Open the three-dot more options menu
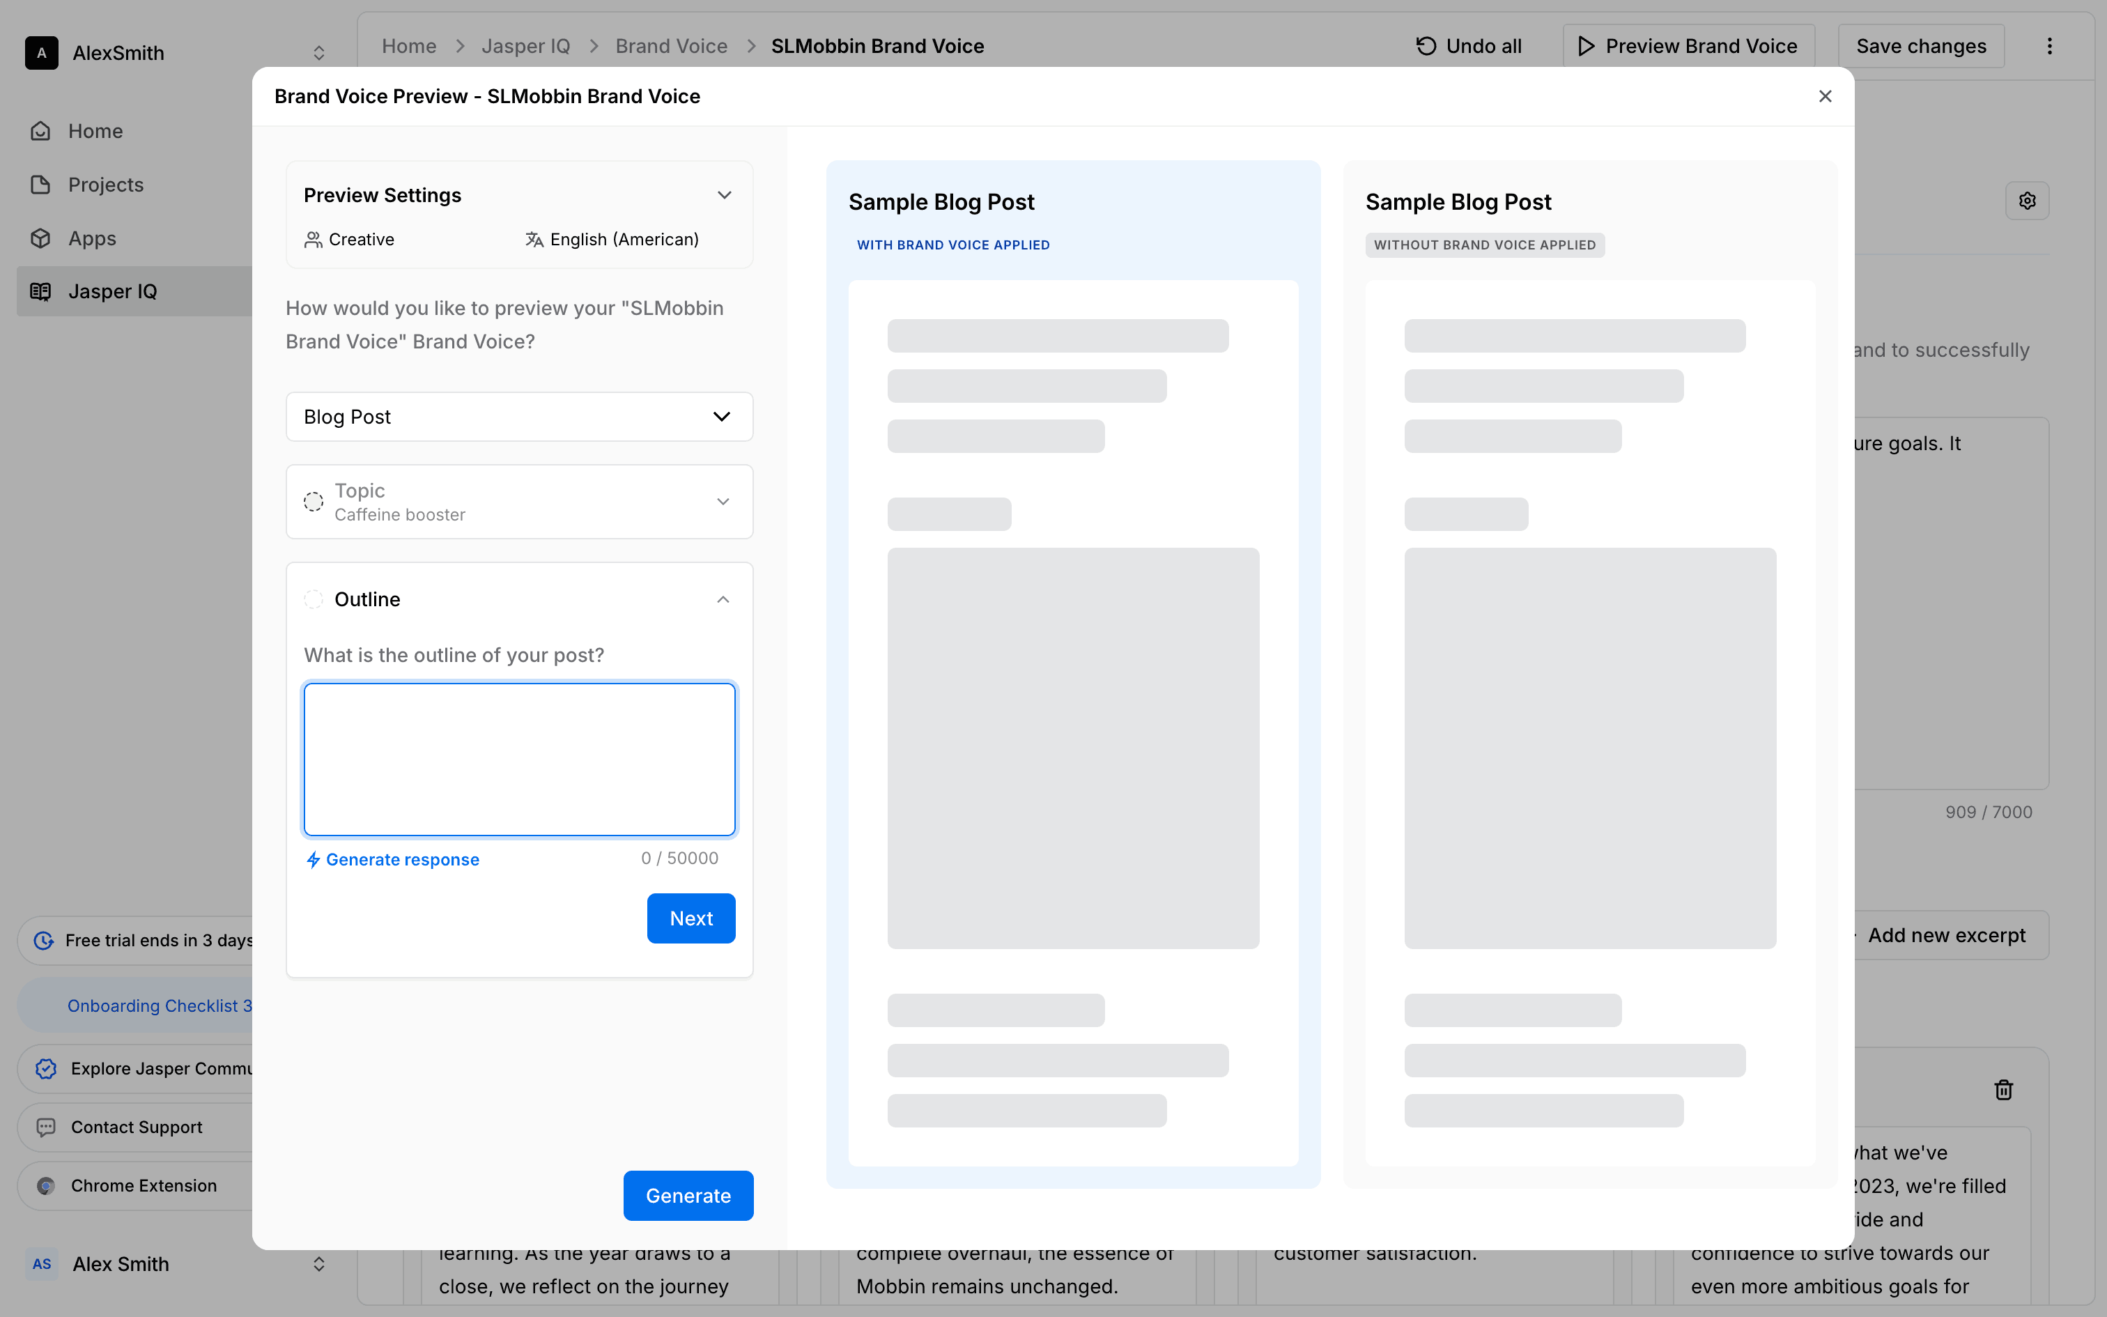Screen dimensions: 2107x1317 coord(2050,46)
